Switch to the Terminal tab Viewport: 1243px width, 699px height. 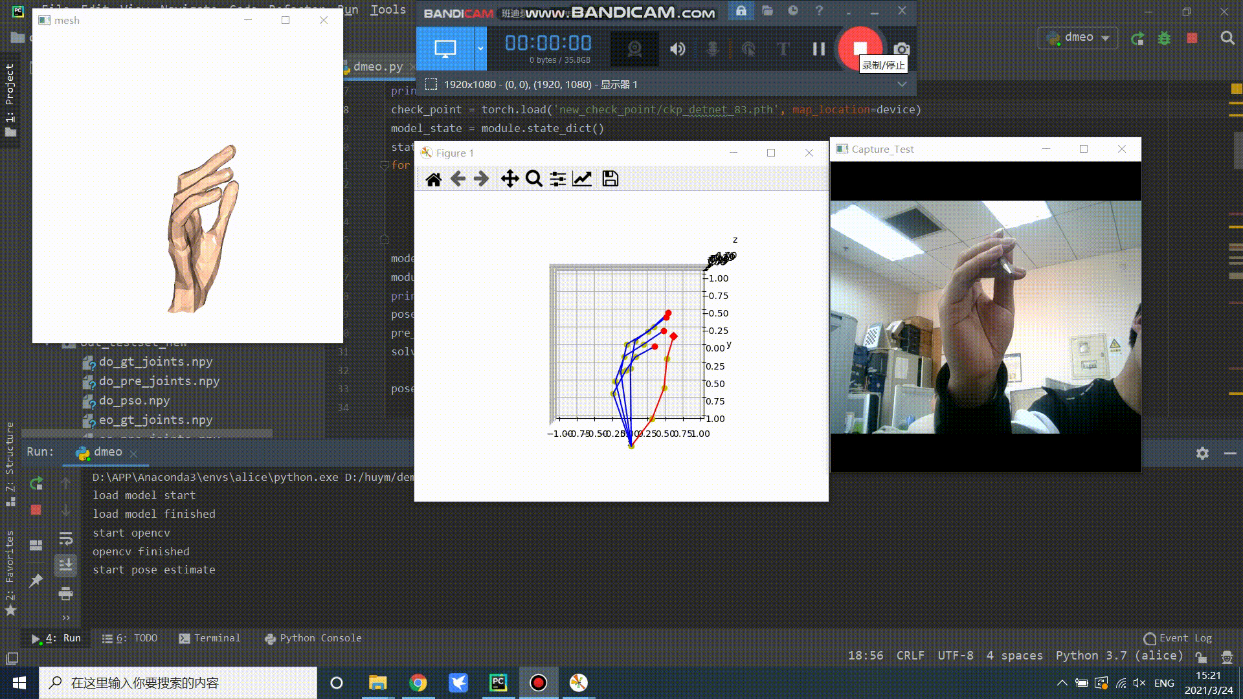(209, 638)
